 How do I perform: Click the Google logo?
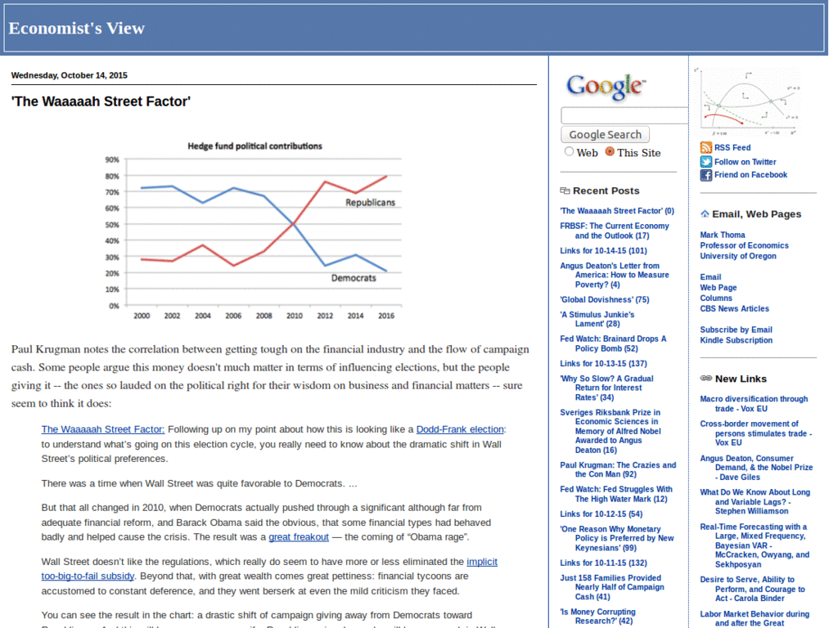[x=606, y=87]
